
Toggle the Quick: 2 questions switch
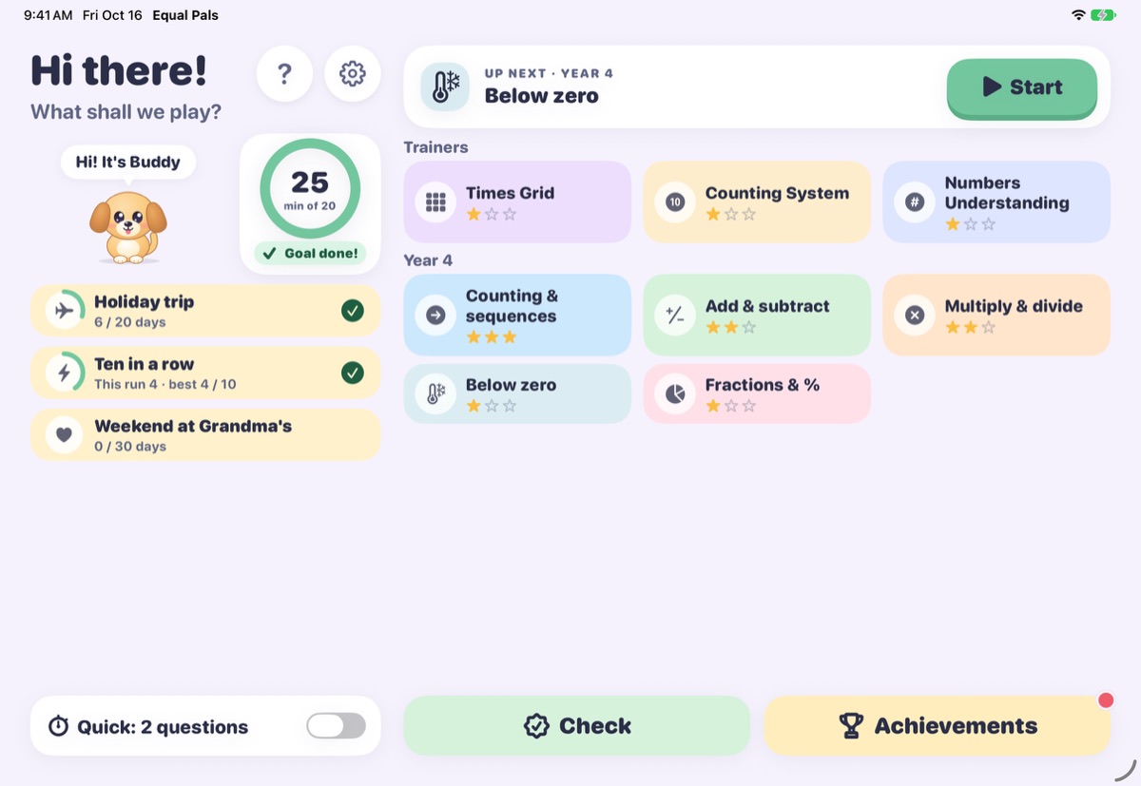(336, 726)
